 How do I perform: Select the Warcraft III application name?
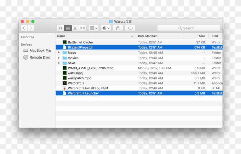[76, 83]
